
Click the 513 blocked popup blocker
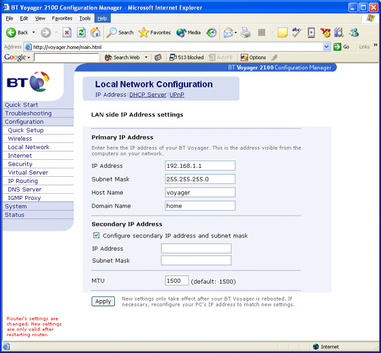tap(186, 57)
